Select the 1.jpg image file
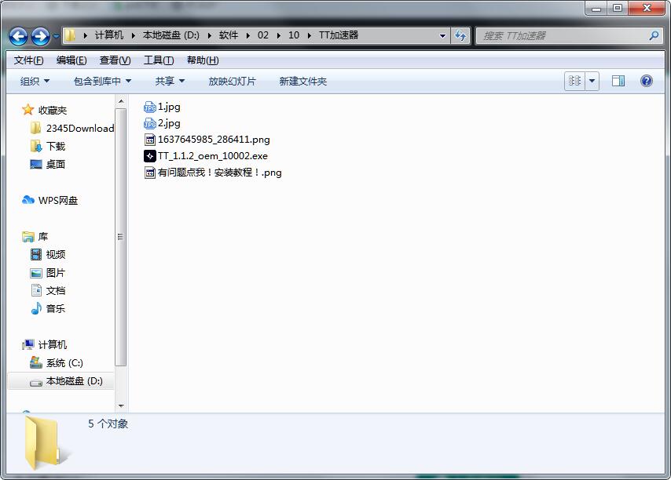The height and width of the screenshot is (480, 671). click(x=168, y=107)
